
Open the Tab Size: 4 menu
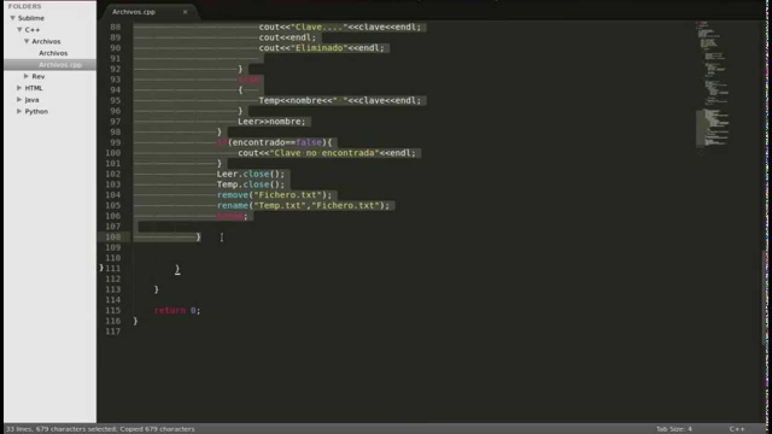(x=674, y=429)
